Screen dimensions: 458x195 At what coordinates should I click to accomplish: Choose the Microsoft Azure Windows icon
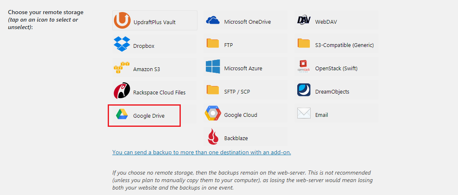pos(213,67)
